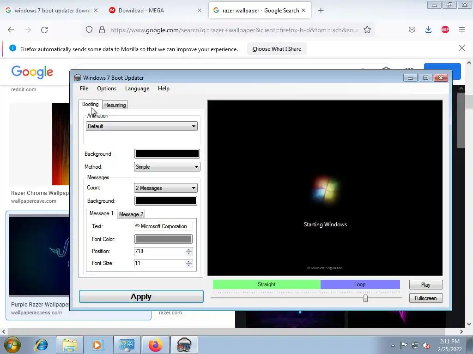The height and width of the screenshot is (354, 473).
Task: Open a new Firefox tab
Action: click(321, 11)
